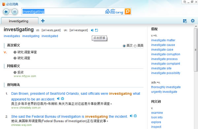This screenshot has width=198, height=129.
Task: Click the 英汉释义 section header
Action: 14,45
